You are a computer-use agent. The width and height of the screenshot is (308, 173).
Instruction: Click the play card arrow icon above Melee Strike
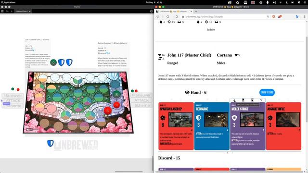234,100
